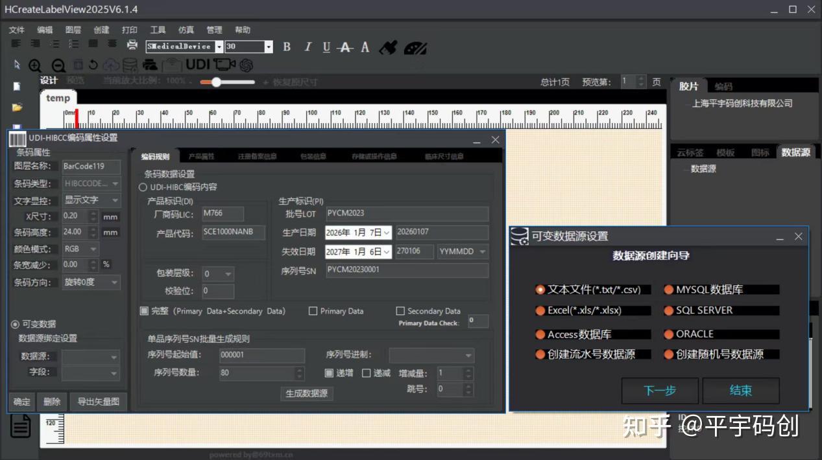822x460 pixels.
Task: Open the 仿真 menu
Action: [x=186, y=30]
